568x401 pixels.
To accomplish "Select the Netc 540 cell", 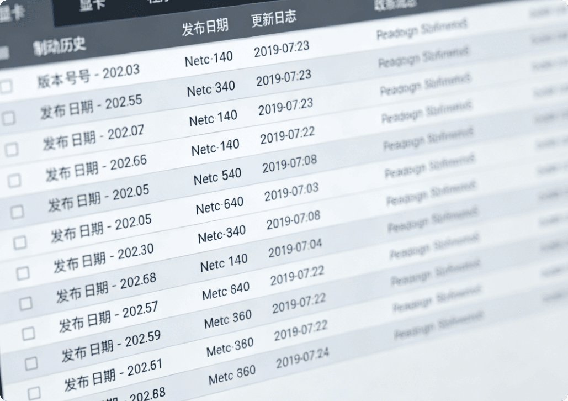I will (217, 177).
